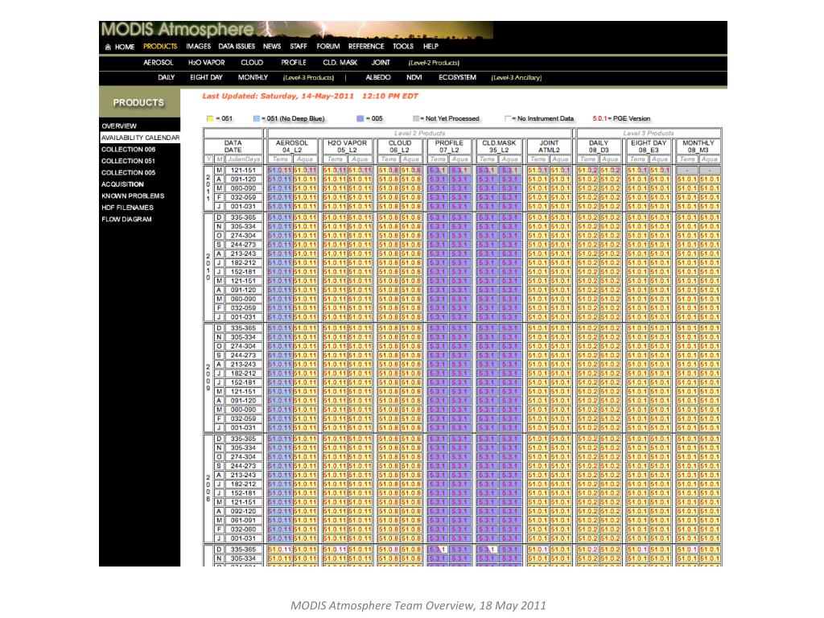Open ACQUISITION in the sidebar
This screenshot has width=824, height=618.
point(122,184)
